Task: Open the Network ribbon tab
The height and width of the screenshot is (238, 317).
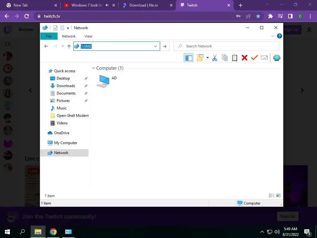Action: click(x=69, y=36)
